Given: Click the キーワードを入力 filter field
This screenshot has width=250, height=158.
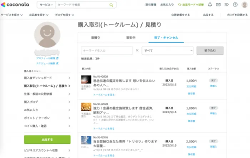Looking at the screenshot, I should [107, 50].
